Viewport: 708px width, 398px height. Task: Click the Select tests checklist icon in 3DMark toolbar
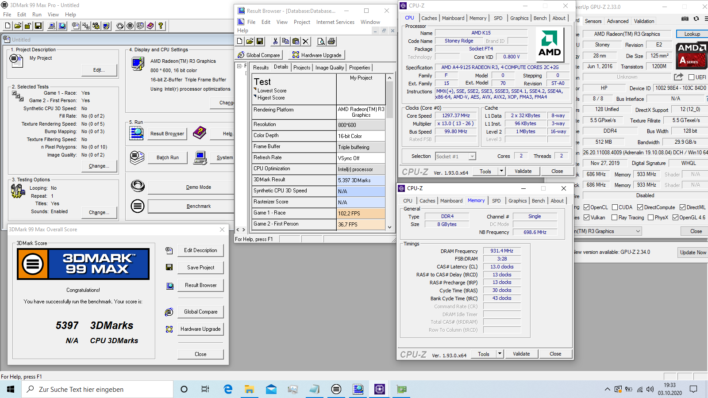(86, 26)
